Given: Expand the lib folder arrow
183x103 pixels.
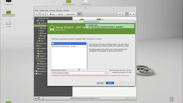Looking at the screenshot, I should point(39,31).
